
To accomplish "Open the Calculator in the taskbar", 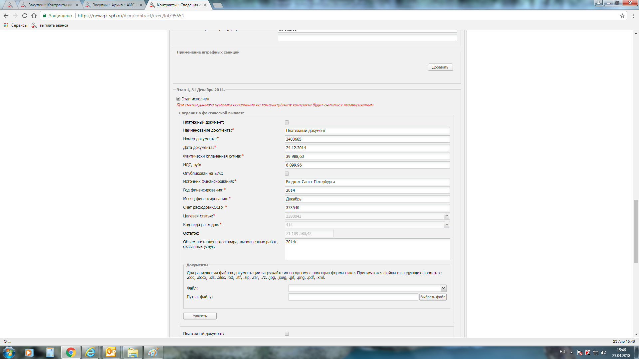I will (50, 352).
